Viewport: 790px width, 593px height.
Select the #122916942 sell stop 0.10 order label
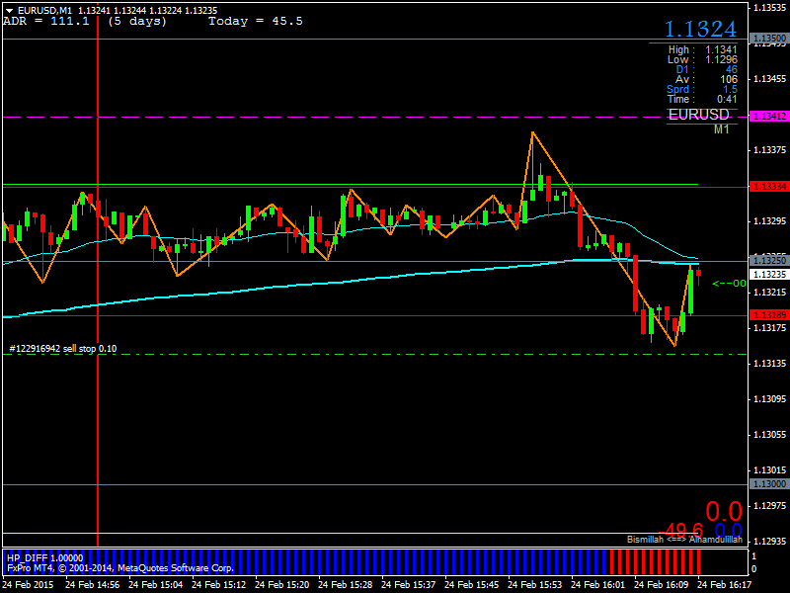[63, 349]
